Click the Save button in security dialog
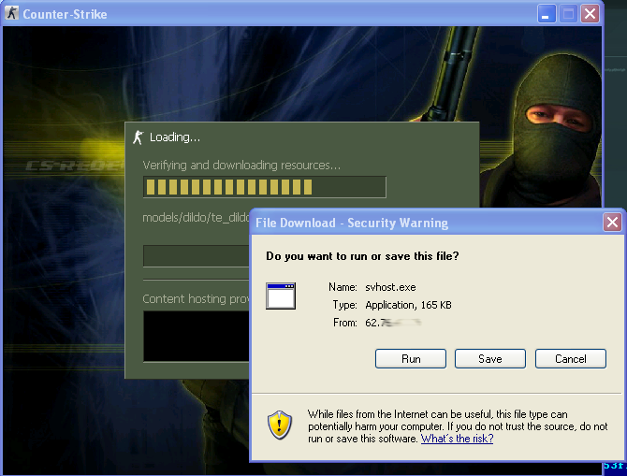 pos(489,358)
